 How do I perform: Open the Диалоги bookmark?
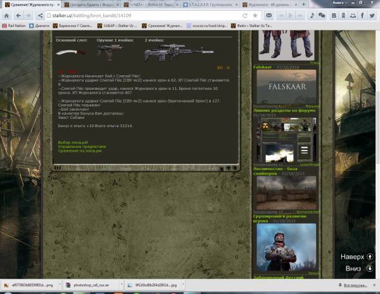coord(39,26)
